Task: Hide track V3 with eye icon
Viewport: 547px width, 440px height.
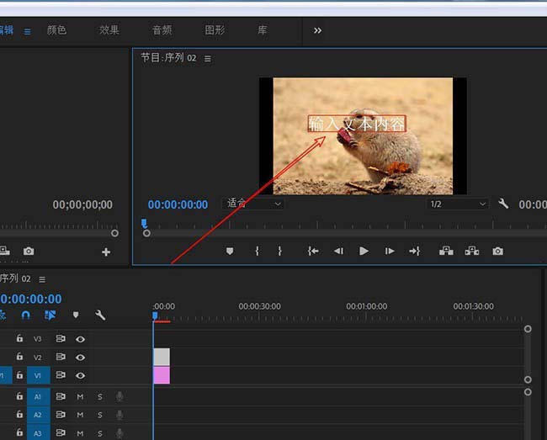Action: click(81, 339)
